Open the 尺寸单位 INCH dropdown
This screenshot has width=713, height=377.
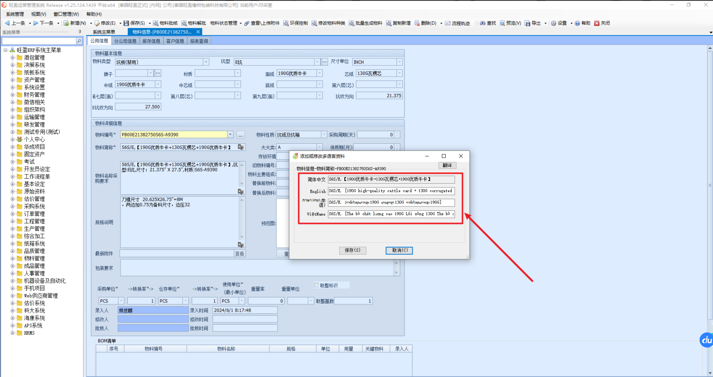[399, 62]
